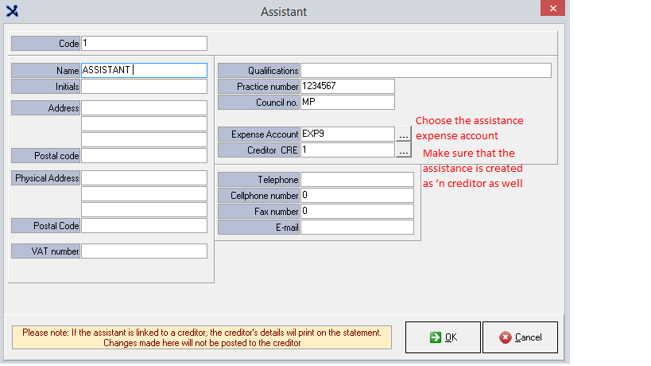Click the Cellphone number field
Screen dimensions: 651x366
[x=357, y=196]
